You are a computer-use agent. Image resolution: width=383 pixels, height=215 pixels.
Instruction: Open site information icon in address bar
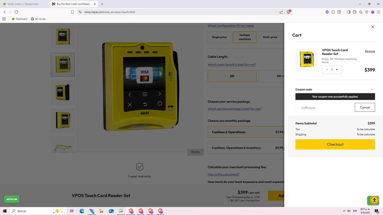point(80,12)
